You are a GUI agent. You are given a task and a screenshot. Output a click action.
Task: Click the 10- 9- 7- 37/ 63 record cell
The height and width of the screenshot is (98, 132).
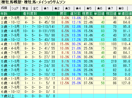pos(39,44)
